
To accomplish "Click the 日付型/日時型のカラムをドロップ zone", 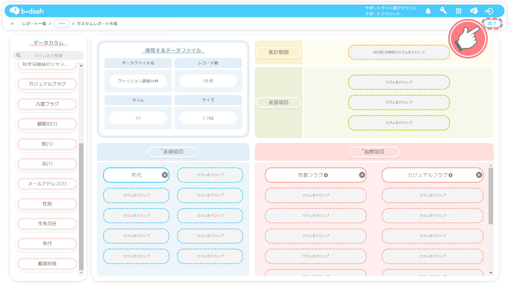I will point(399,52).
